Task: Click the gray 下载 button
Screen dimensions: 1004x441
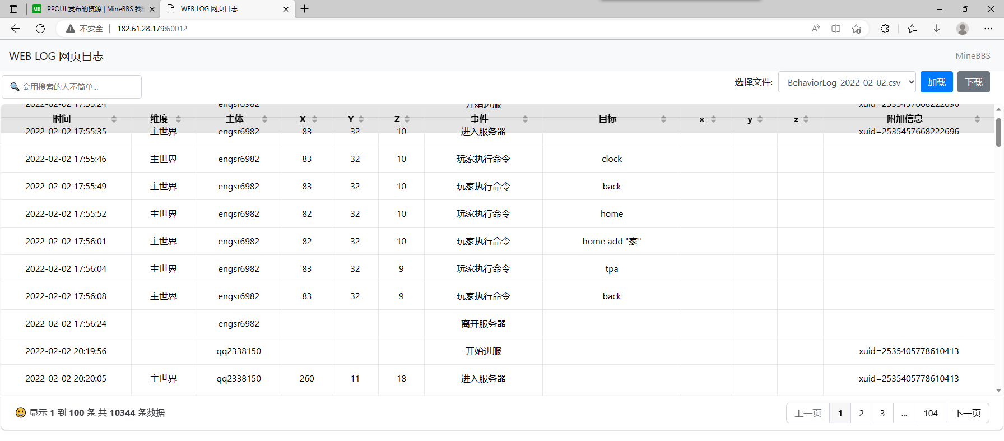Action: pyautogui.click(x=974, y=82)
